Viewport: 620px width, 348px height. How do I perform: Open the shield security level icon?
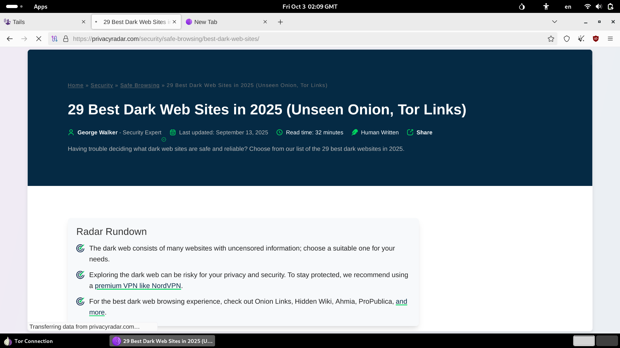click(x=567, y=39)
